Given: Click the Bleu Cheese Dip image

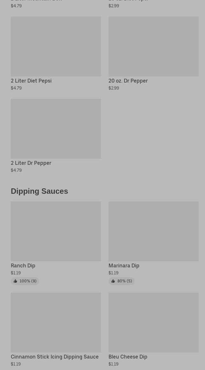Looking at the screenshot, I should tap(153, 323).
